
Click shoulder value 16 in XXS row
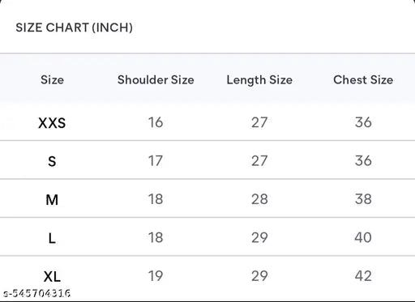[156, 122]
